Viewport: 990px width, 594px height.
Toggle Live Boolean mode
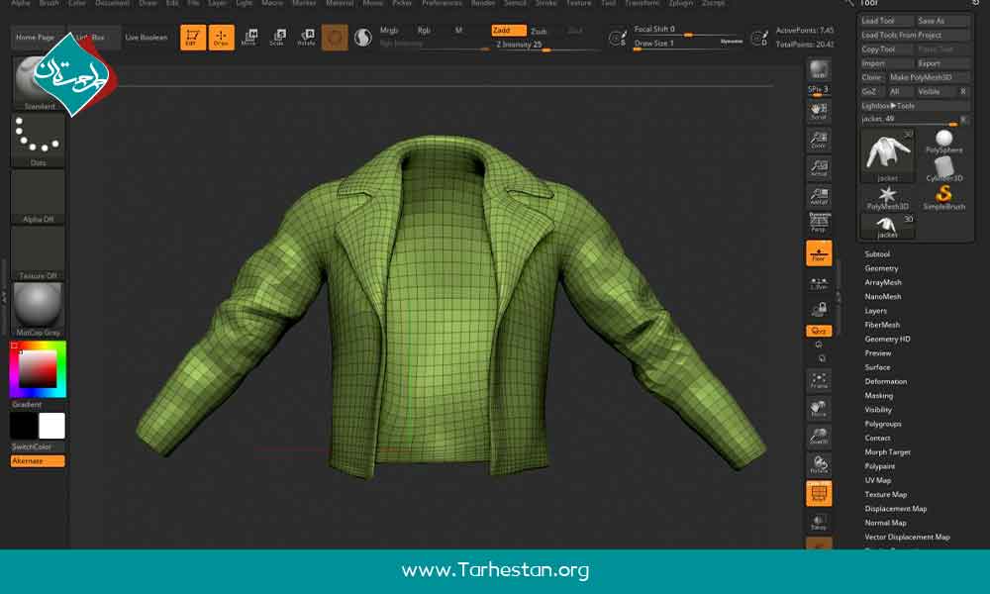[x=146, y=38]
